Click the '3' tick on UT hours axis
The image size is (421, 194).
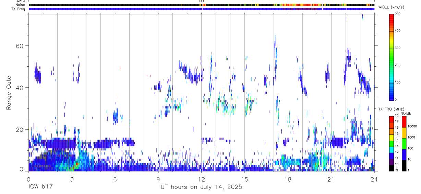click(x=72, y=179)
